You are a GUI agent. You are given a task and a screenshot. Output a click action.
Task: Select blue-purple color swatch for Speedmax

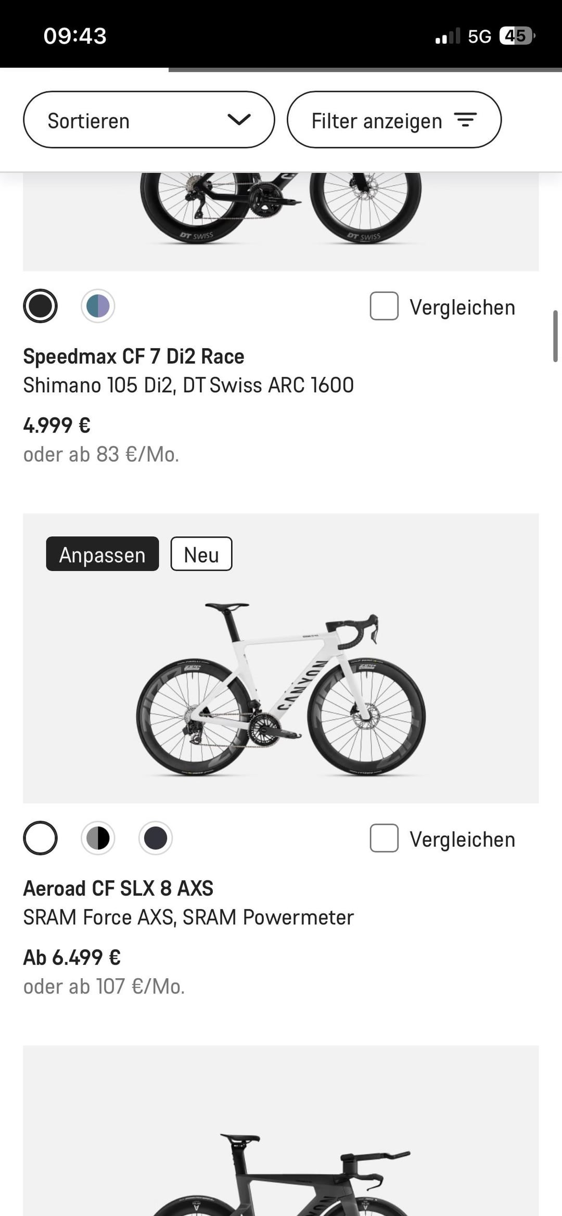tap(98, 306)
